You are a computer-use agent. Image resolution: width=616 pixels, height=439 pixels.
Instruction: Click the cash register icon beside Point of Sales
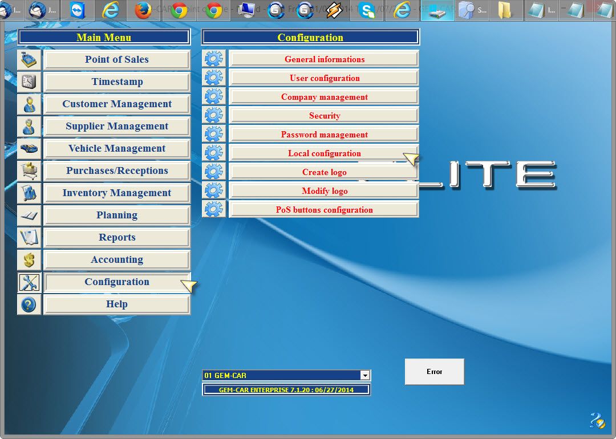pyautogui.click(x=29, y=60)
